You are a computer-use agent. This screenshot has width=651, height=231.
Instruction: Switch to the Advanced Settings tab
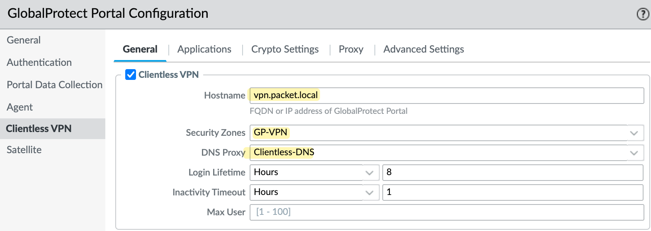(424, 49)
